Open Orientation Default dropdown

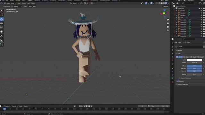[x=17, y=6]
